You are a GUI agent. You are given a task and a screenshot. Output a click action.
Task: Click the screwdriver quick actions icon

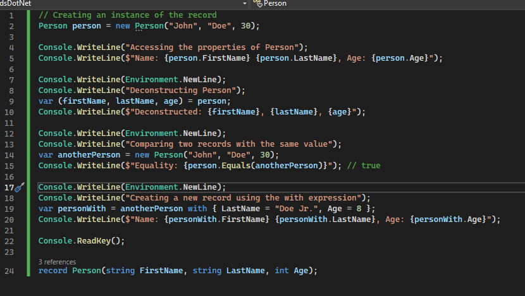tap(20, 187)
